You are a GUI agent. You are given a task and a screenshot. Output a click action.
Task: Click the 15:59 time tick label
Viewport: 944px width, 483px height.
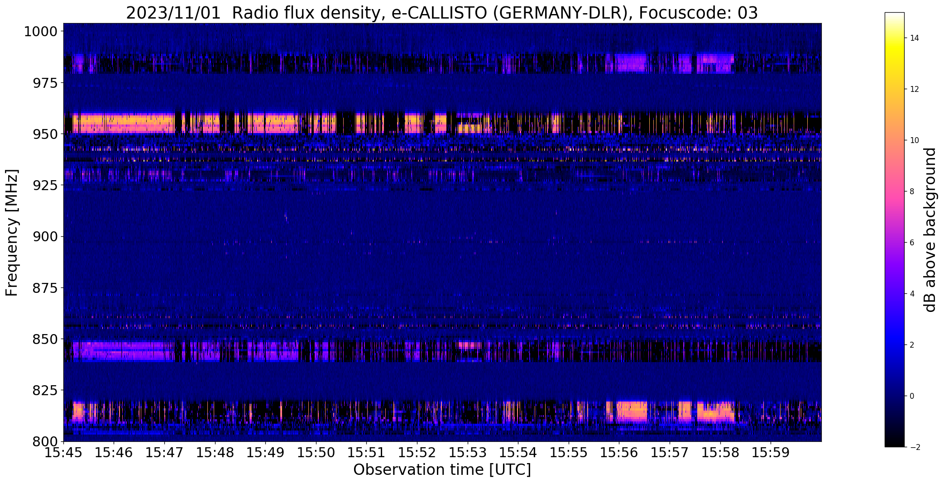pyautogui.click(x=771, y=452)
